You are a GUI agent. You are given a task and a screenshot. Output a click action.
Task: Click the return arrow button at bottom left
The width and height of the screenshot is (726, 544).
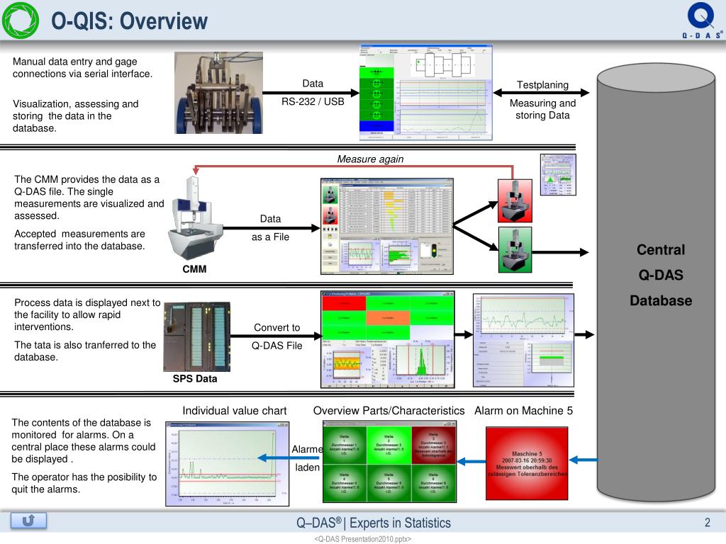click(x=28, y=521)
